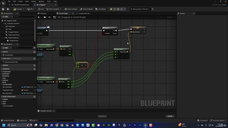Select ConstructionScript function

[x=11, y=62]
